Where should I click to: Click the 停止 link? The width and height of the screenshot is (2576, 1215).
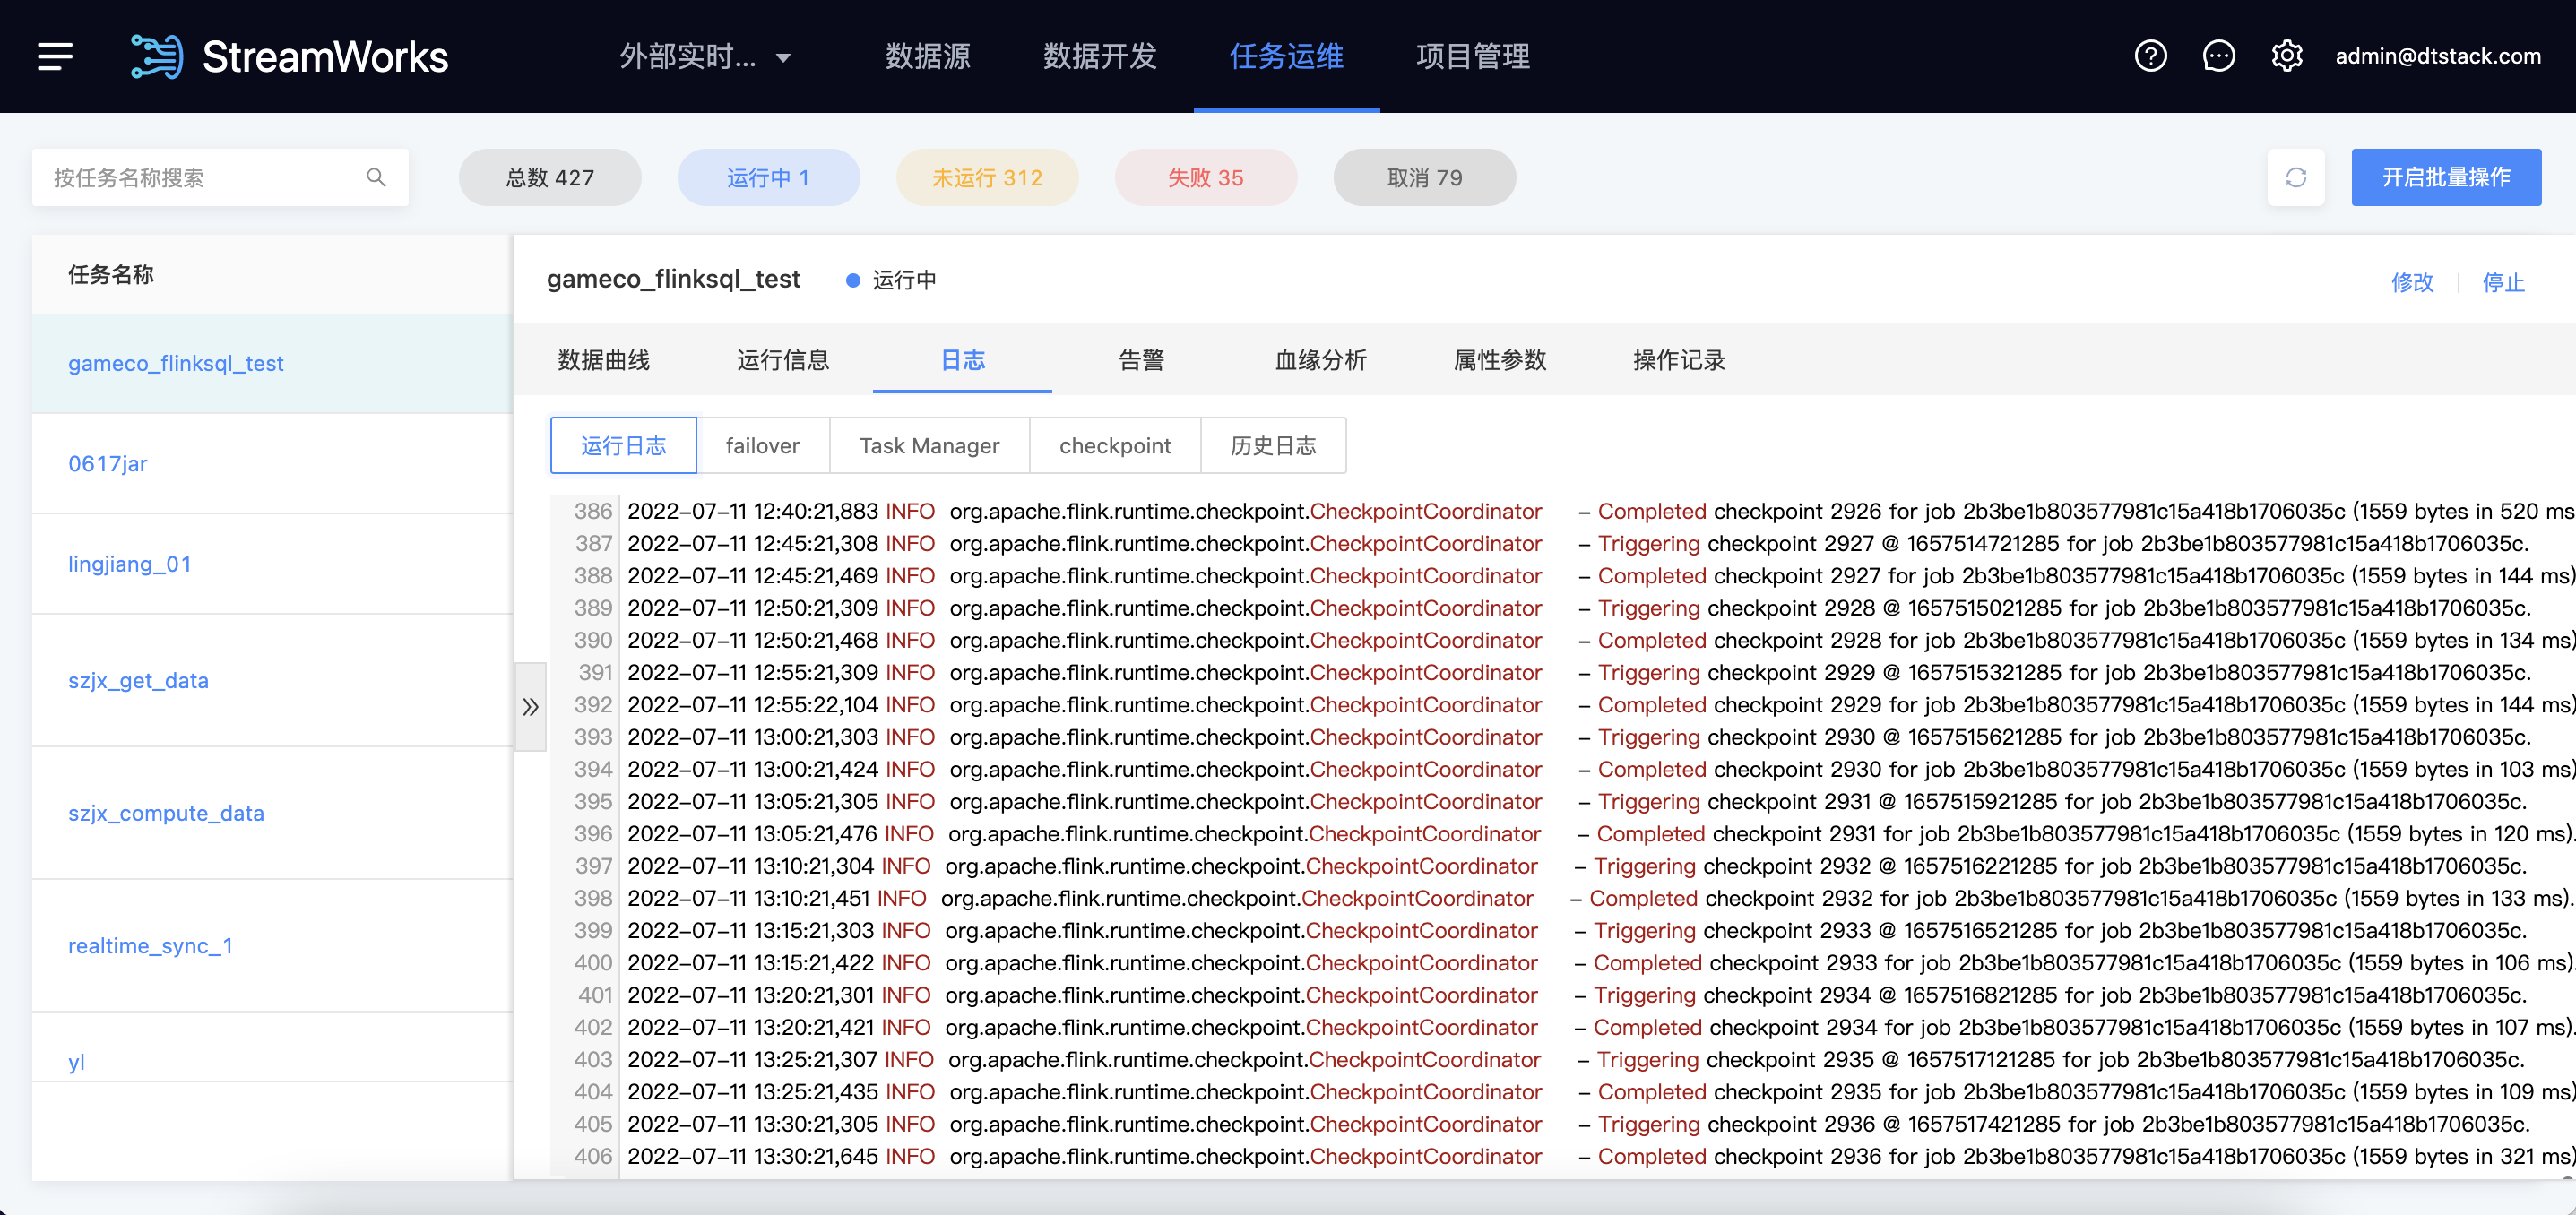click(x=2504, y=282)
